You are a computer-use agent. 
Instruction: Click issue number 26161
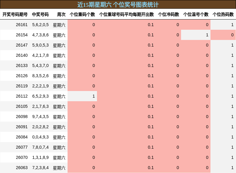click(x=22, y=25)
